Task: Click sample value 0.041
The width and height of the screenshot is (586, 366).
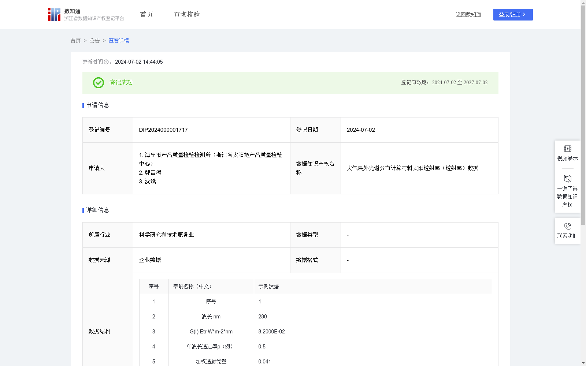Action: point(265,362)
